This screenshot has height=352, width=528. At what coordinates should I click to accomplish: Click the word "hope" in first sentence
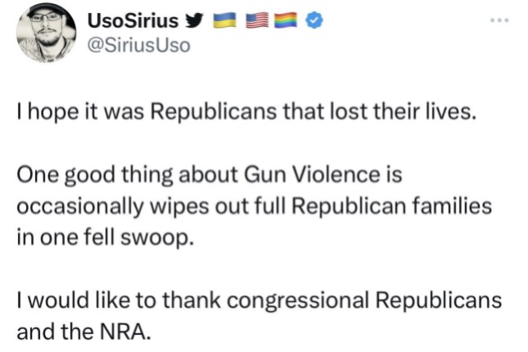[x=53, y=112]
